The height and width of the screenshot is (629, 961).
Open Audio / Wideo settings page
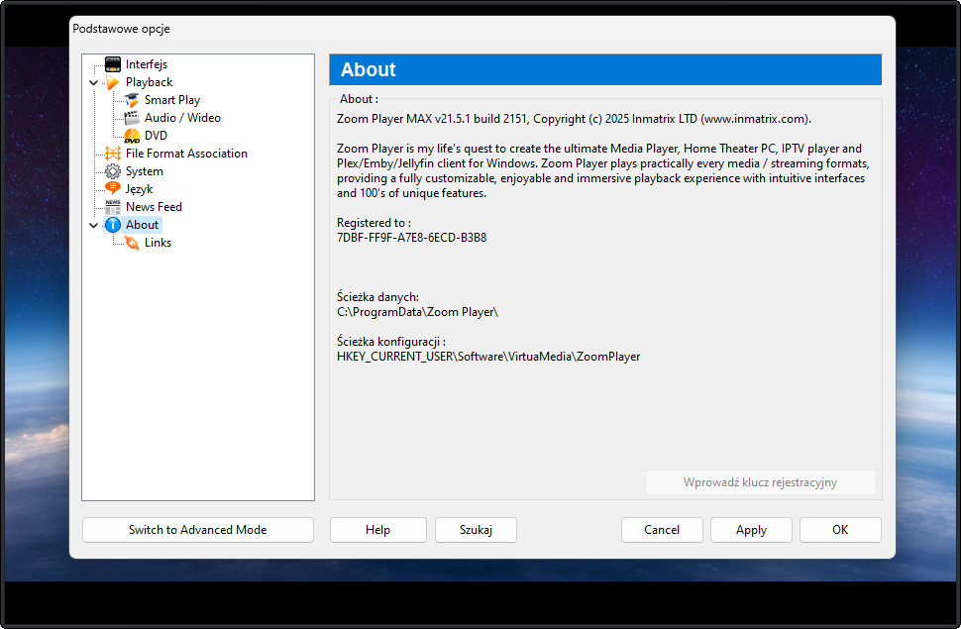tap(182, 117)
